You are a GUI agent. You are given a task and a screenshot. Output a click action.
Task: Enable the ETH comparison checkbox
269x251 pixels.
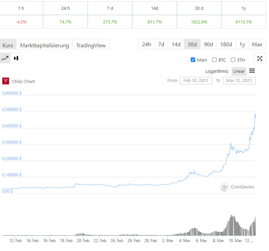[x=233, y=60]
